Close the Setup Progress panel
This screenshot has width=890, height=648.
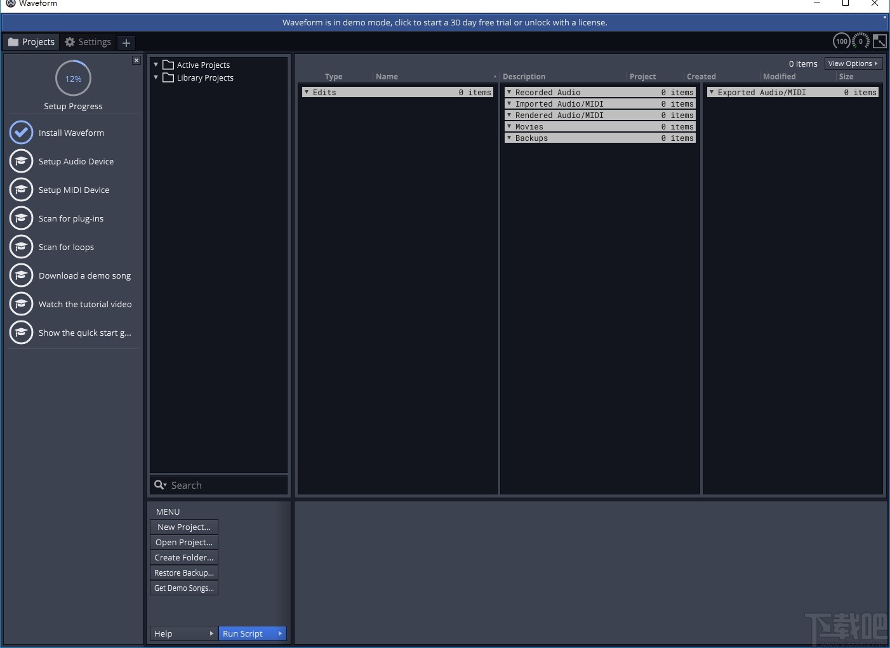[x=136, y=60]
